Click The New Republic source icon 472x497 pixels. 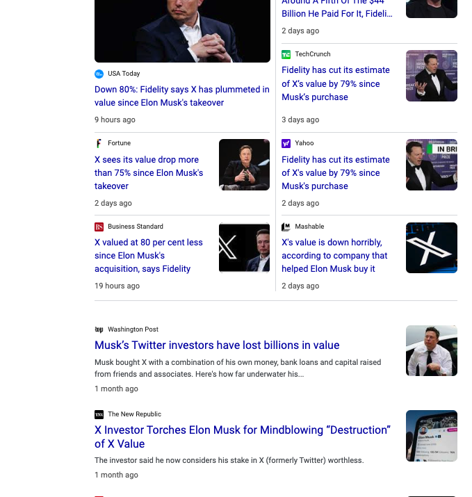click(x=99, y=414)
